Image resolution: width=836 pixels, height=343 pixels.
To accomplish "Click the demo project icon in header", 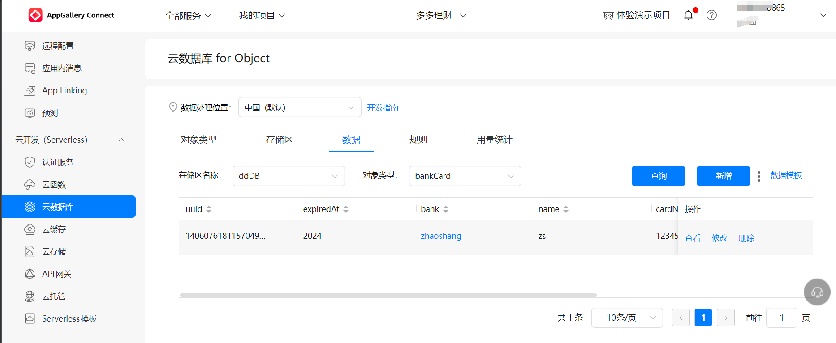I will tap(608, 16).
